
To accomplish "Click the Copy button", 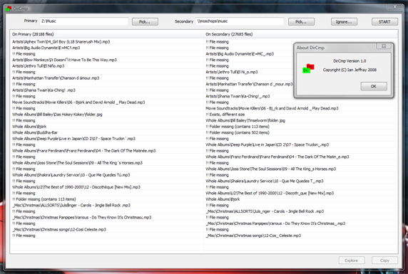I will tap(384, 260).
